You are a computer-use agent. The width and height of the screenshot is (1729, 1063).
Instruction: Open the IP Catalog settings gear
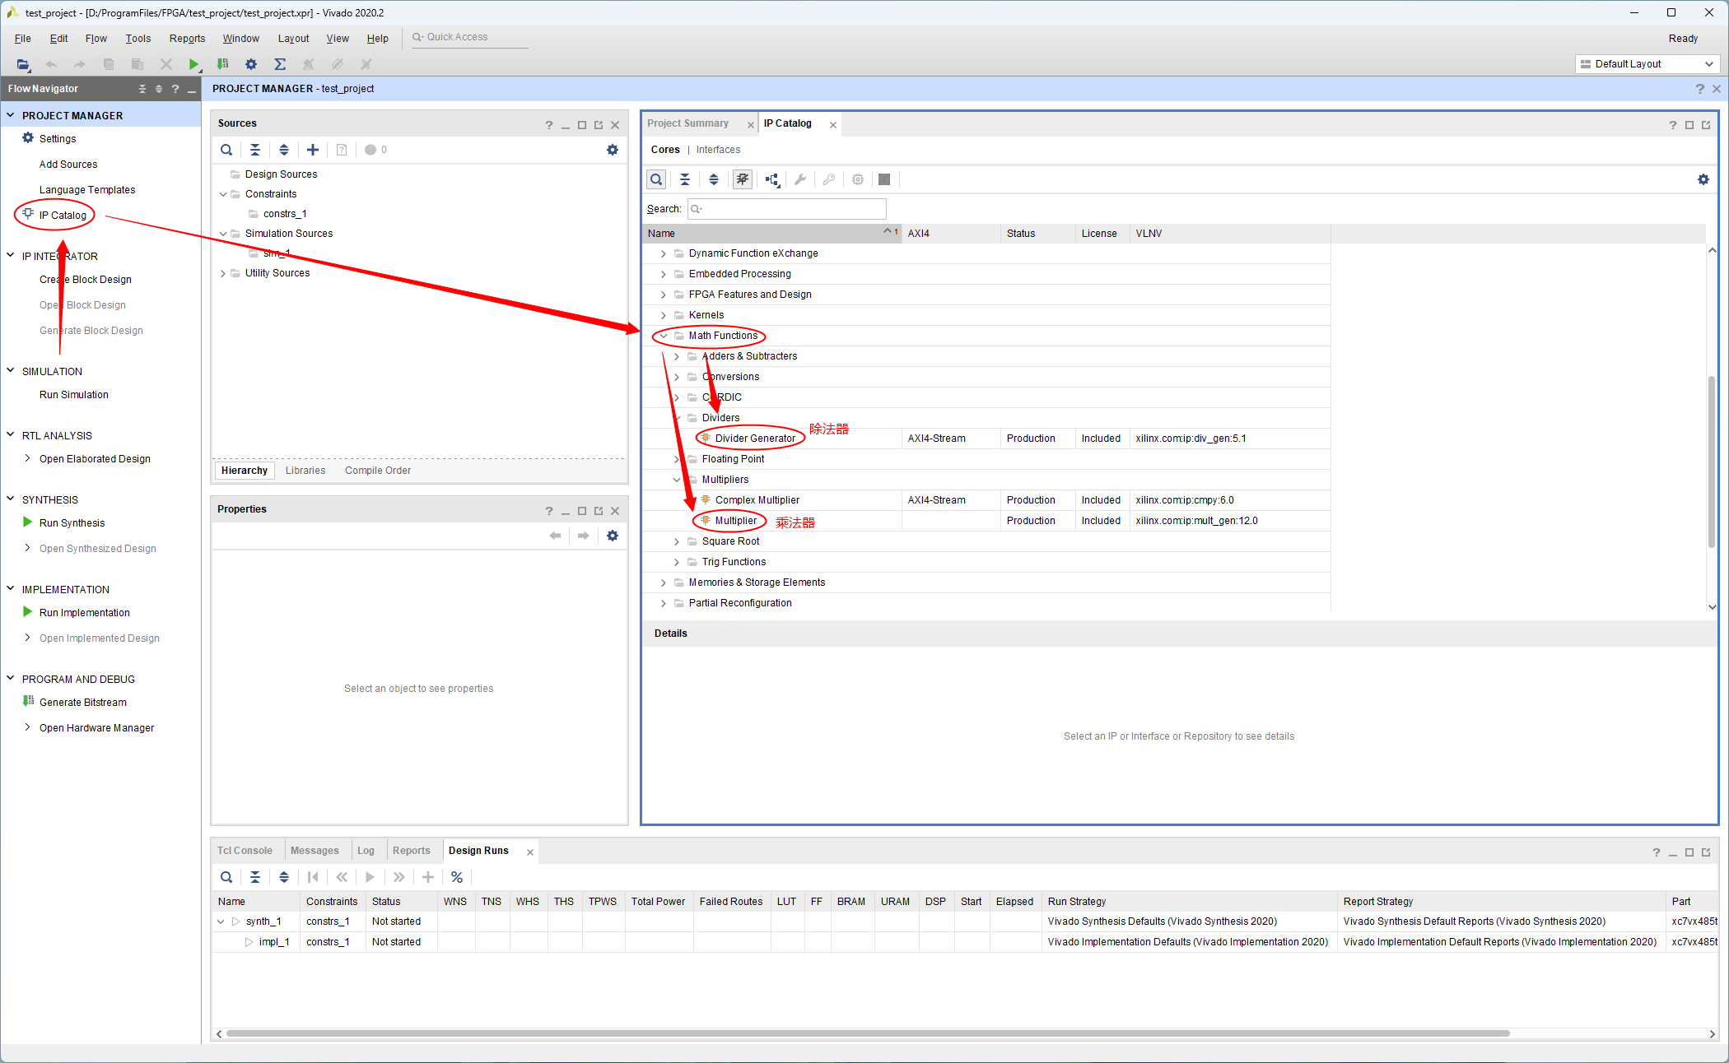[x=1703, y=179]
